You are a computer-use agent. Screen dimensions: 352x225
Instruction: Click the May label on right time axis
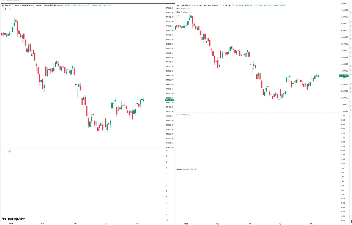(312, 224)
